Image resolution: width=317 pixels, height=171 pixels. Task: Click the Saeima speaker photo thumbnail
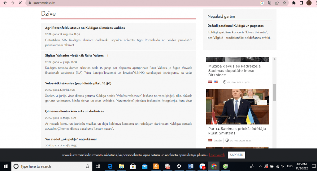[237, 107]
